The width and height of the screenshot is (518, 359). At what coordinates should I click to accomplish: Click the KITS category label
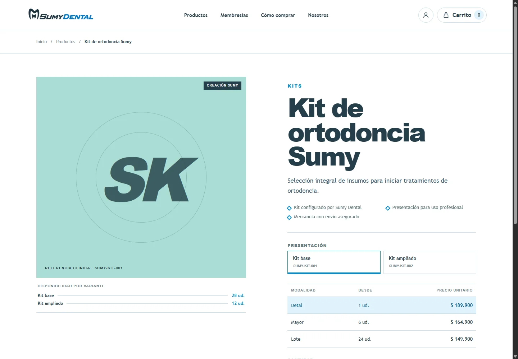(x=295, y=86)
